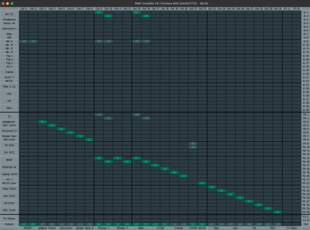Viewport: 310px width, 230px height.
Task: Select the ATEM output name
Action: 160,228
